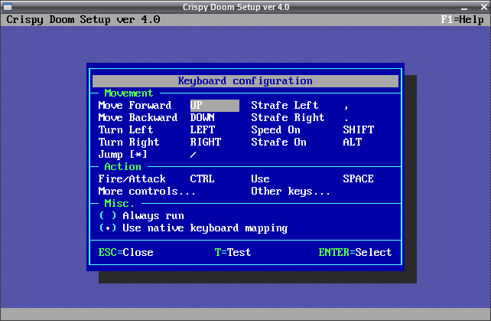
Task: Click F1=Help in the top bar
Action: [x=462, y=19]
